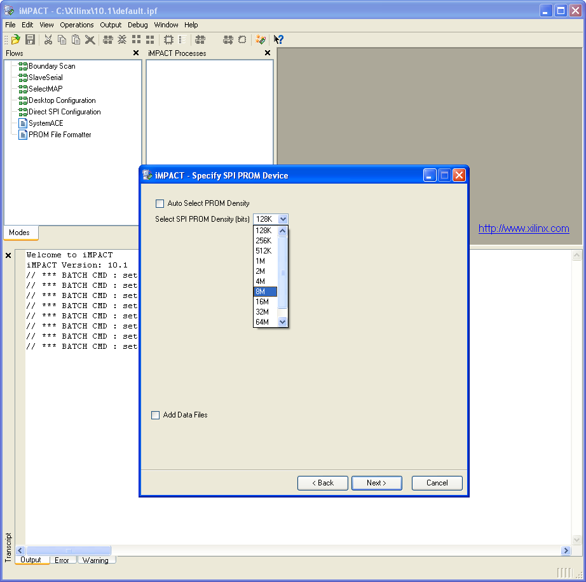Open the View menu
The height and width of the screenshot is (582, 586).
tap(47, 25)
